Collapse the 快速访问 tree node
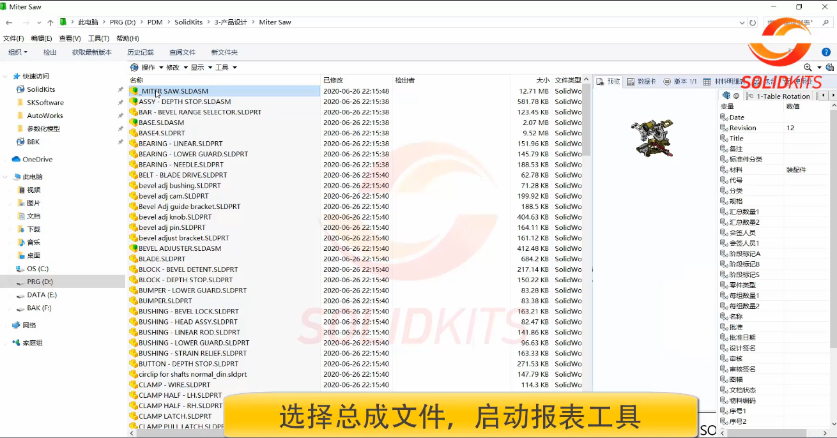 point(6,77)
